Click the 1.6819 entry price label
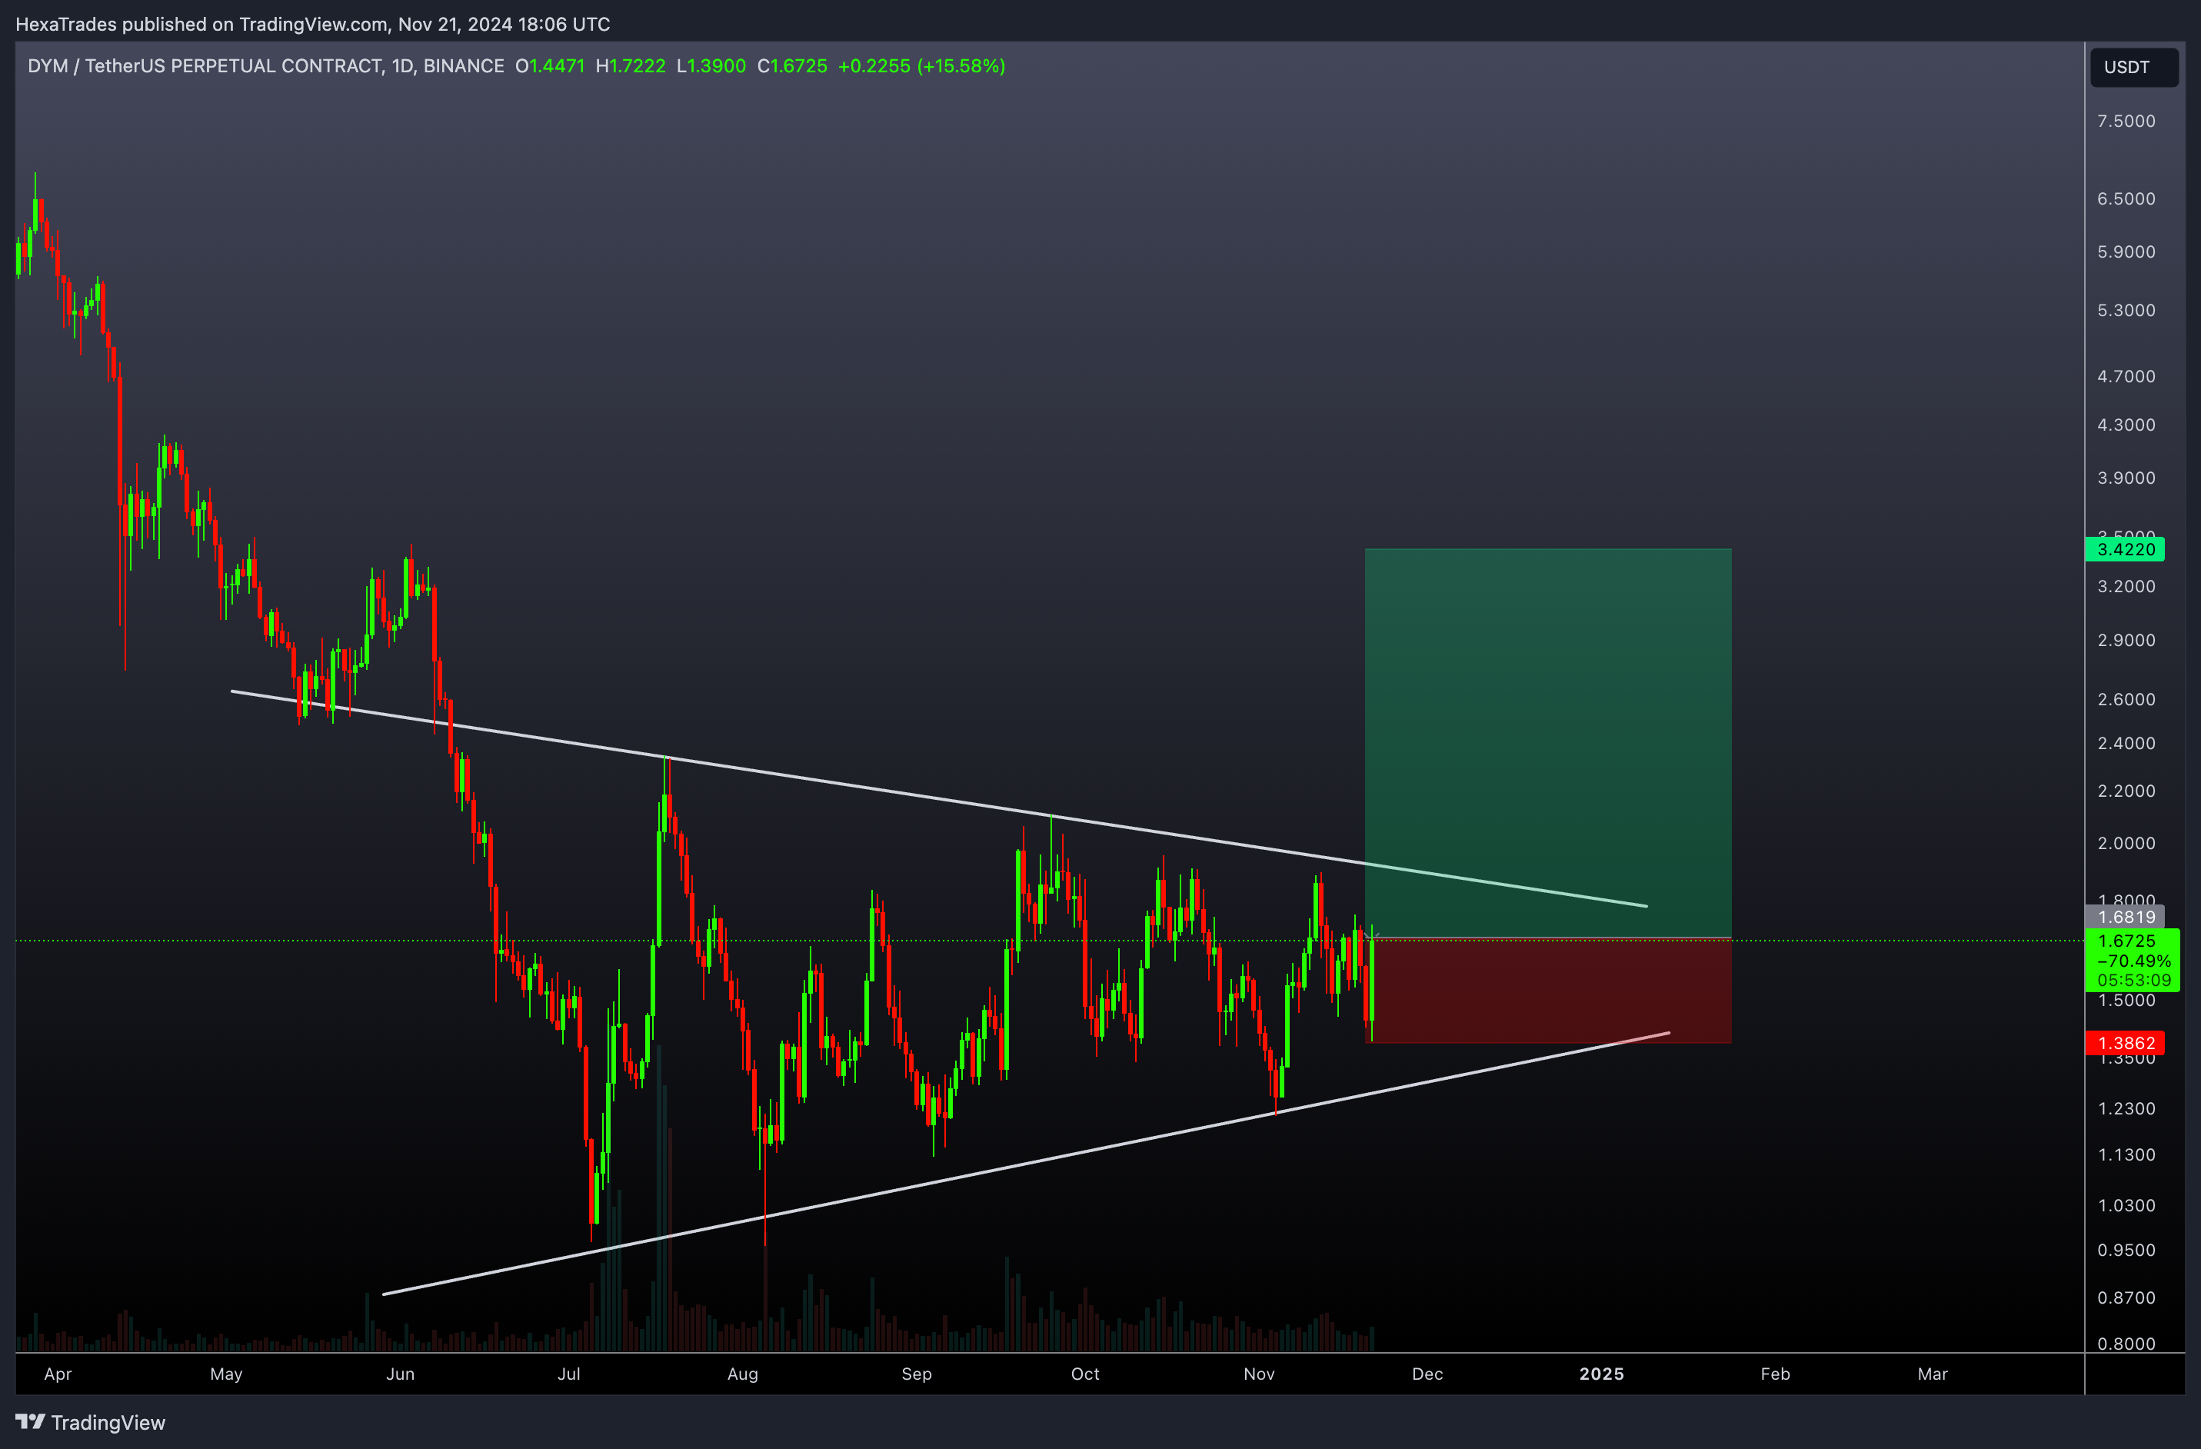This screenshot has height=1449, width=2201. coord(2125,916)
